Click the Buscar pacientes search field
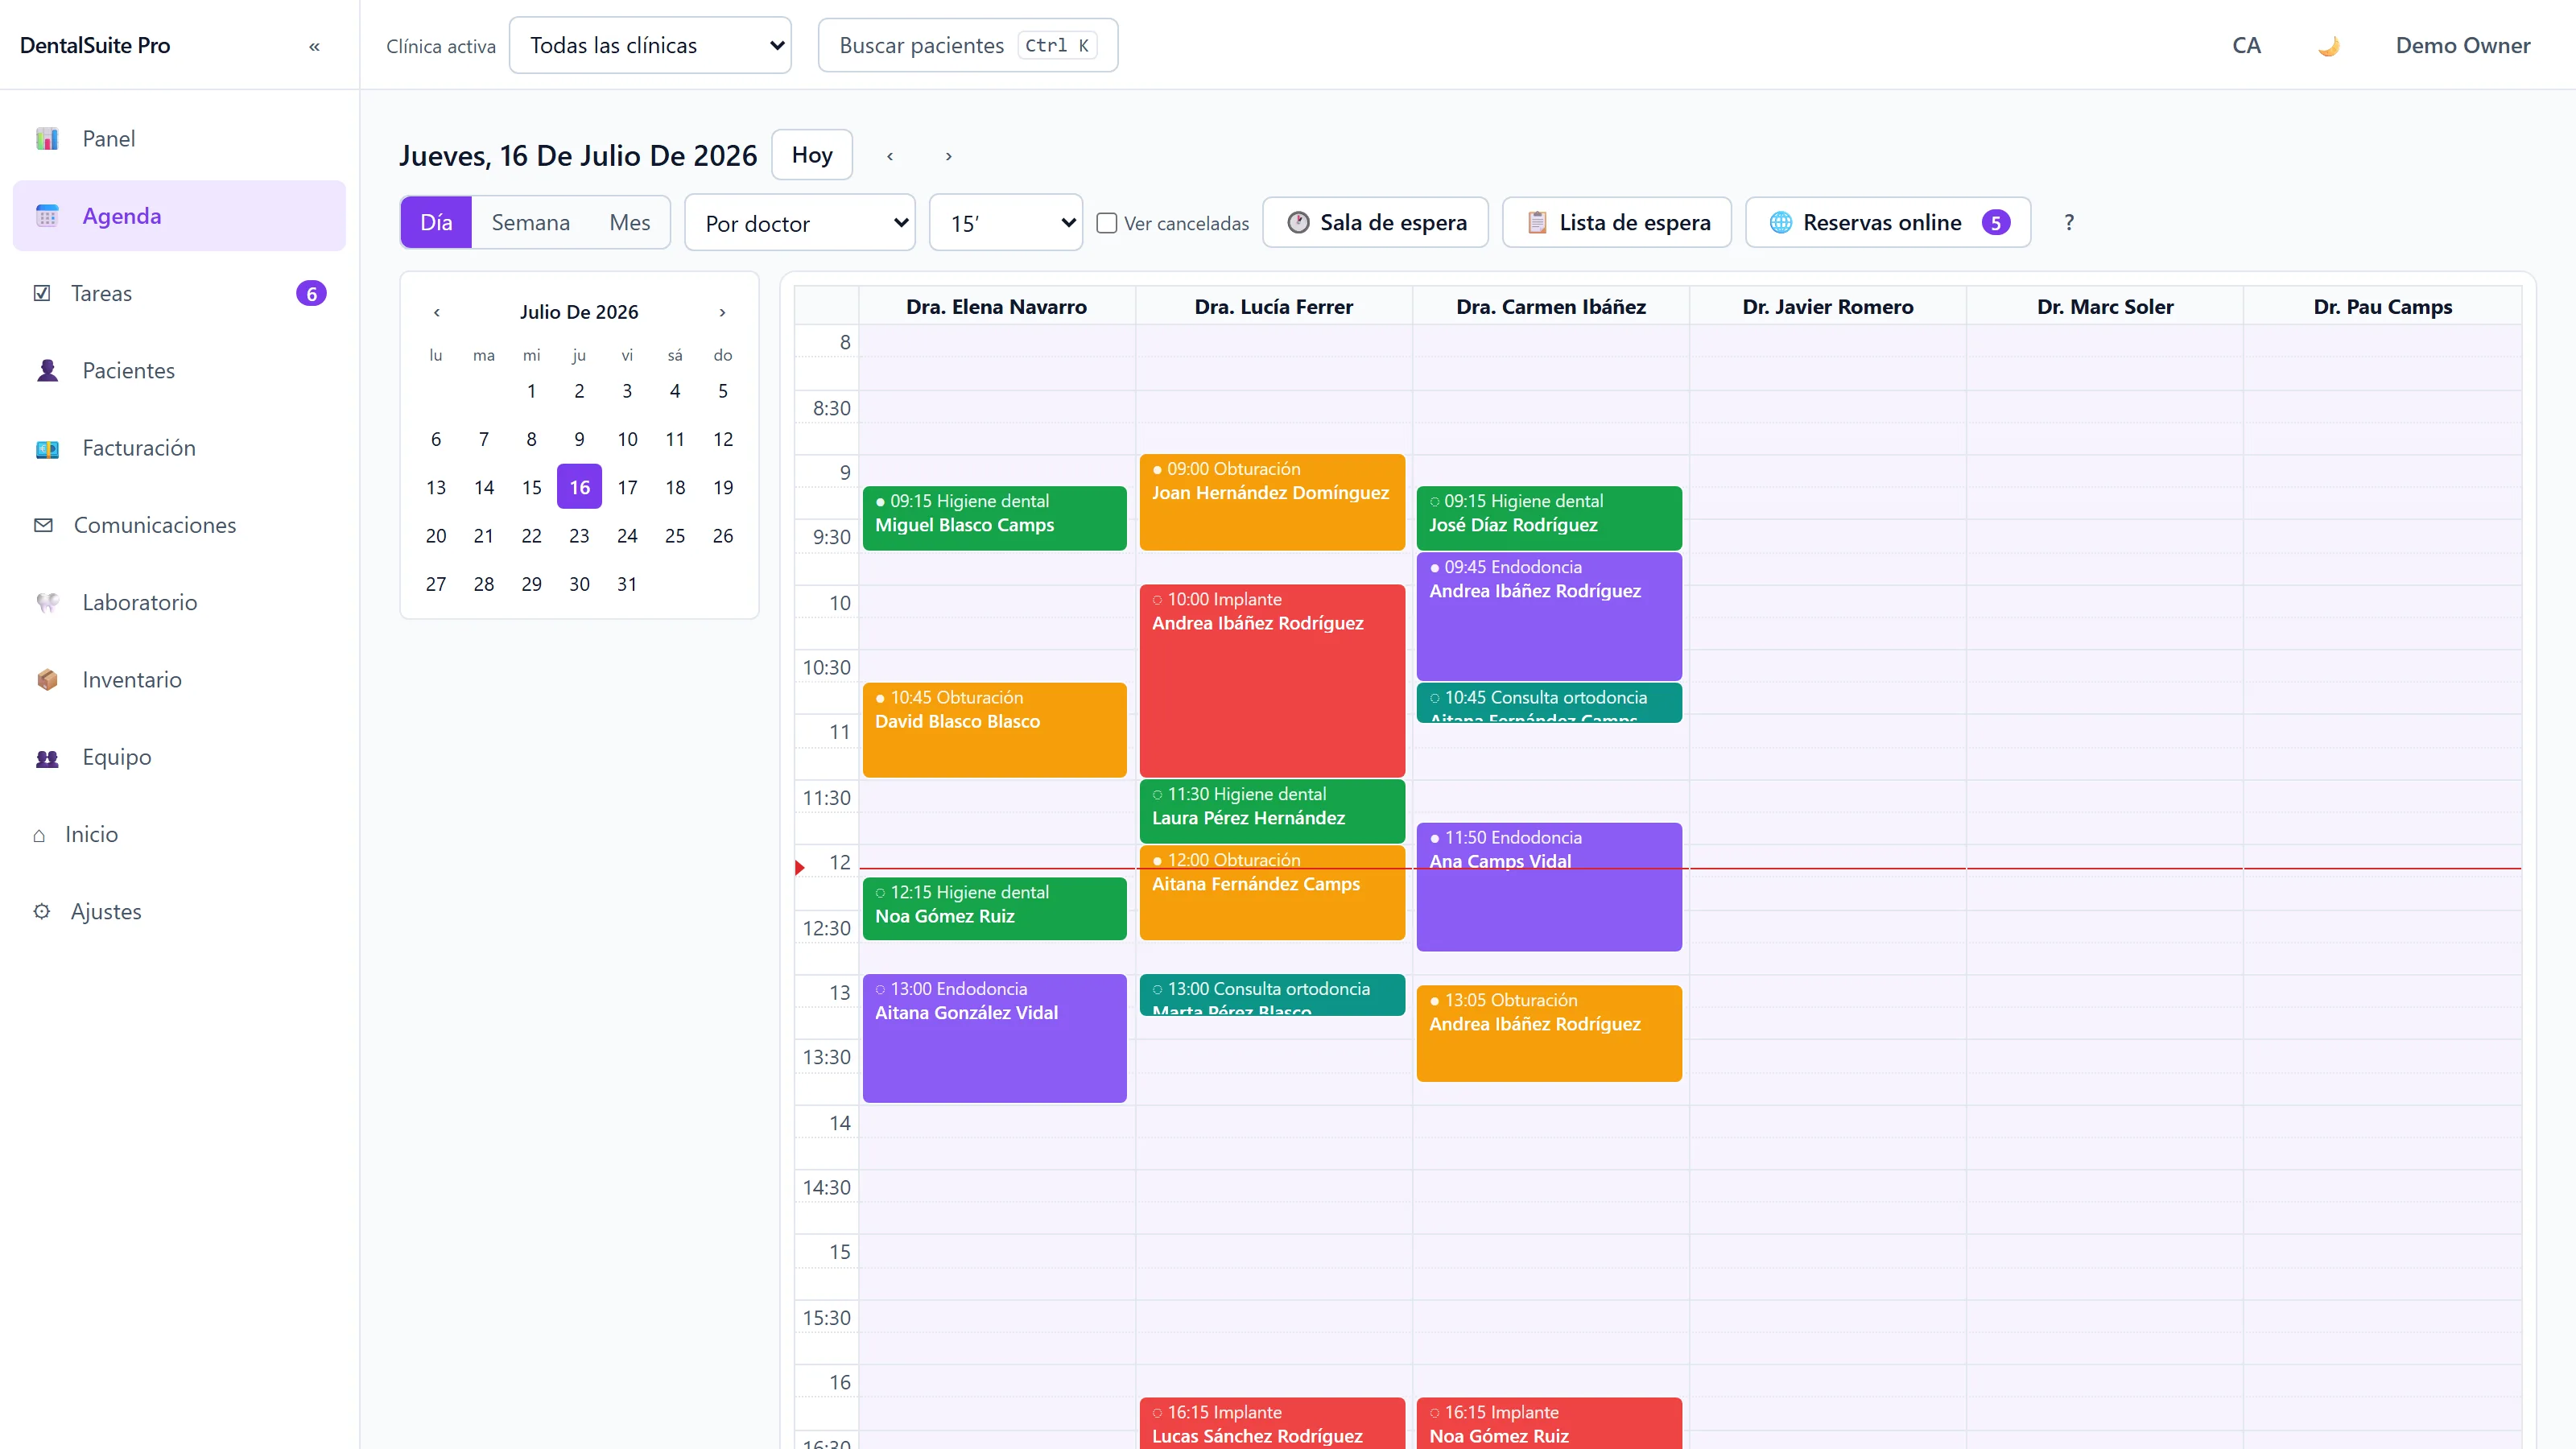This screenshot has height=1449, width=2576. [967, 45]
